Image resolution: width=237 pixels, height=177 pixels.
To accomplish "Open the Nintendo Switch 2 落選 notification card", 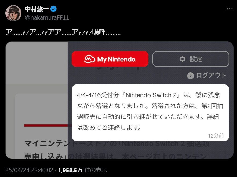I will click(x=150, y=113).
